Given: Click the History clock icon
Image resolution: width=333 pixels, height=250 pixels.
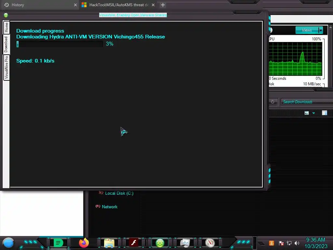Looking at the screenshot, I should (7, 5).
